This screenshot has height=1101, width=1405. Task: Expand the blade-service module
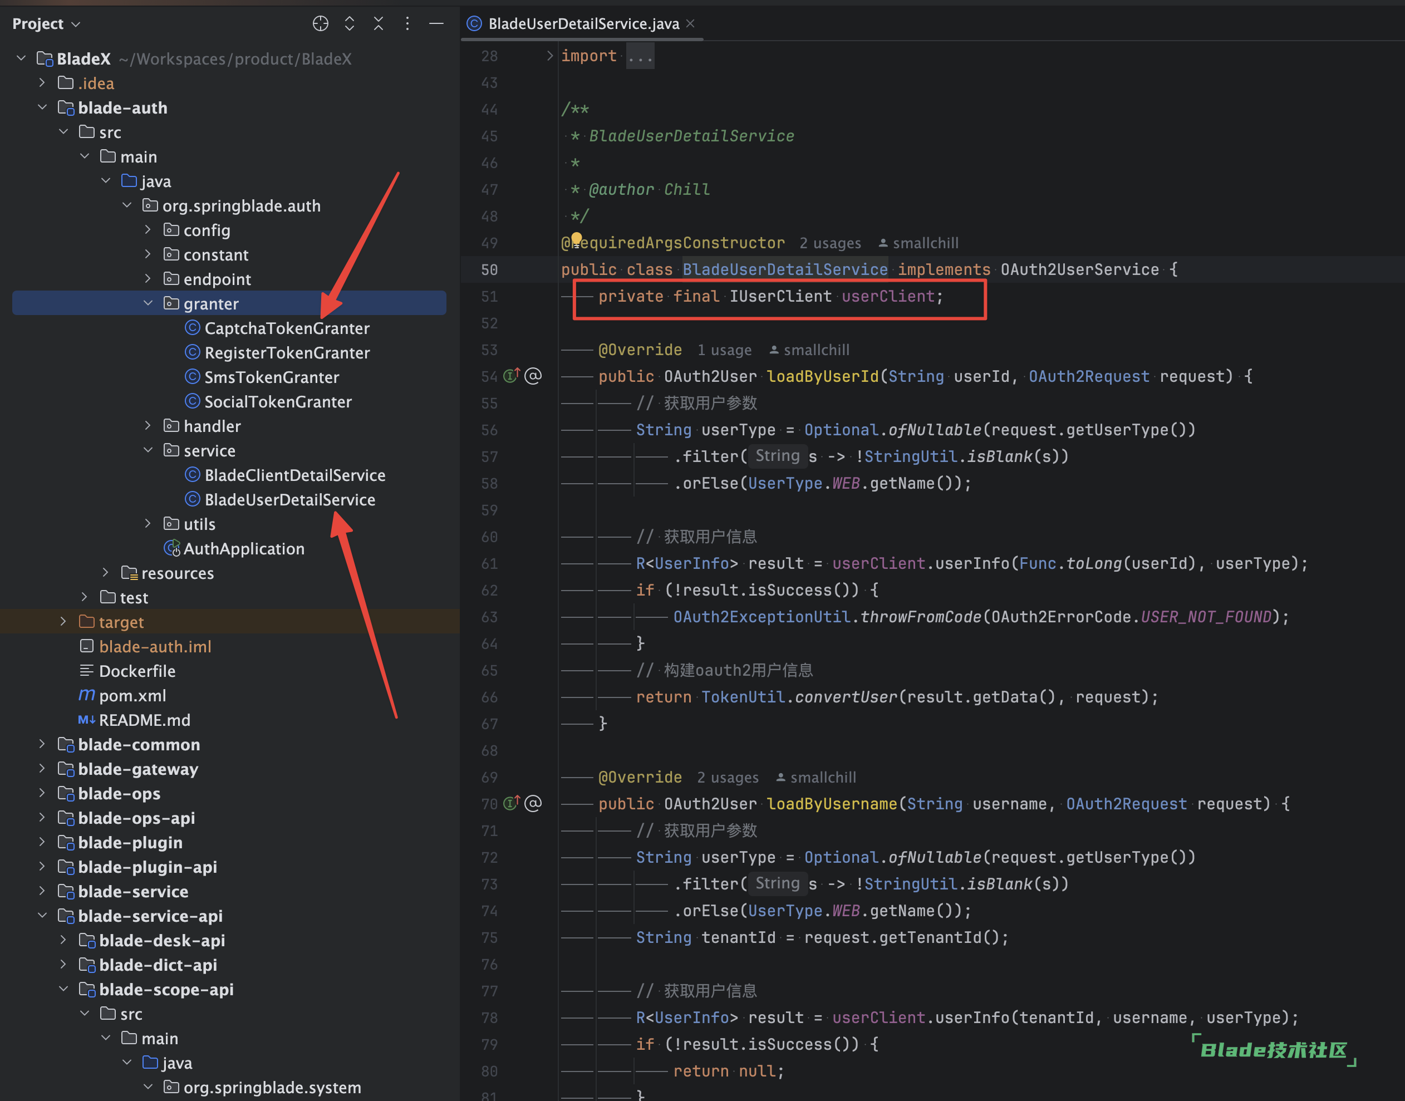42,892
